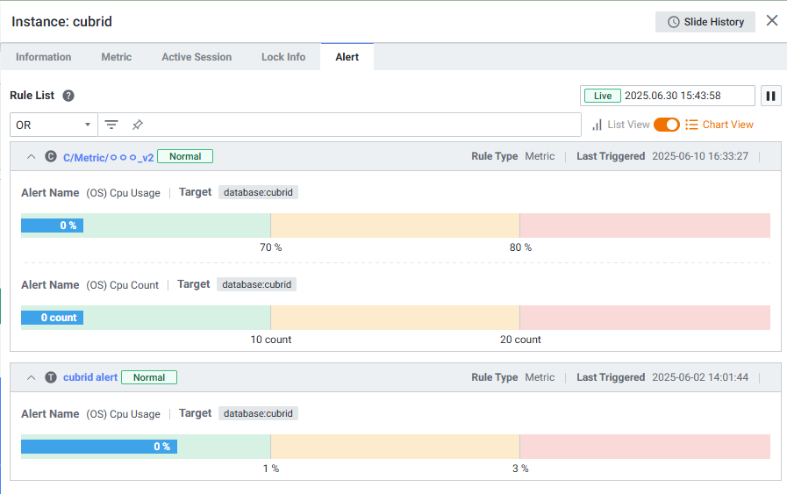Image resolution: width=787 pixels, height=494 pixels.
Task: Pause the live alert updates
Action: coord(770,96)
